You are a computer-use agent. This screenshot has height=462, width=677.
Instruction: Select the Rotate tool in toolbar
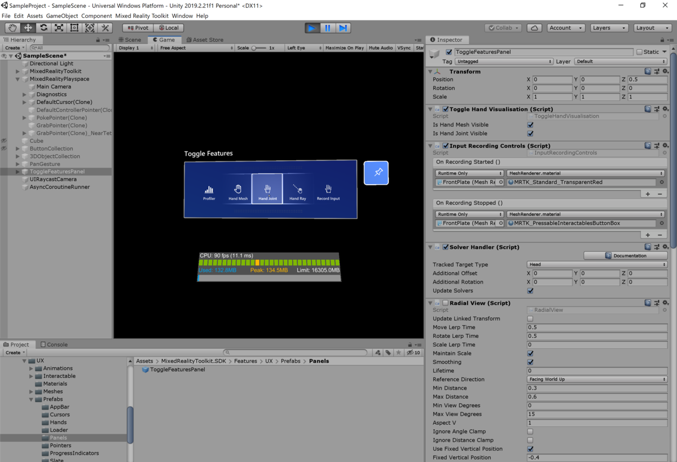[43, 28]
